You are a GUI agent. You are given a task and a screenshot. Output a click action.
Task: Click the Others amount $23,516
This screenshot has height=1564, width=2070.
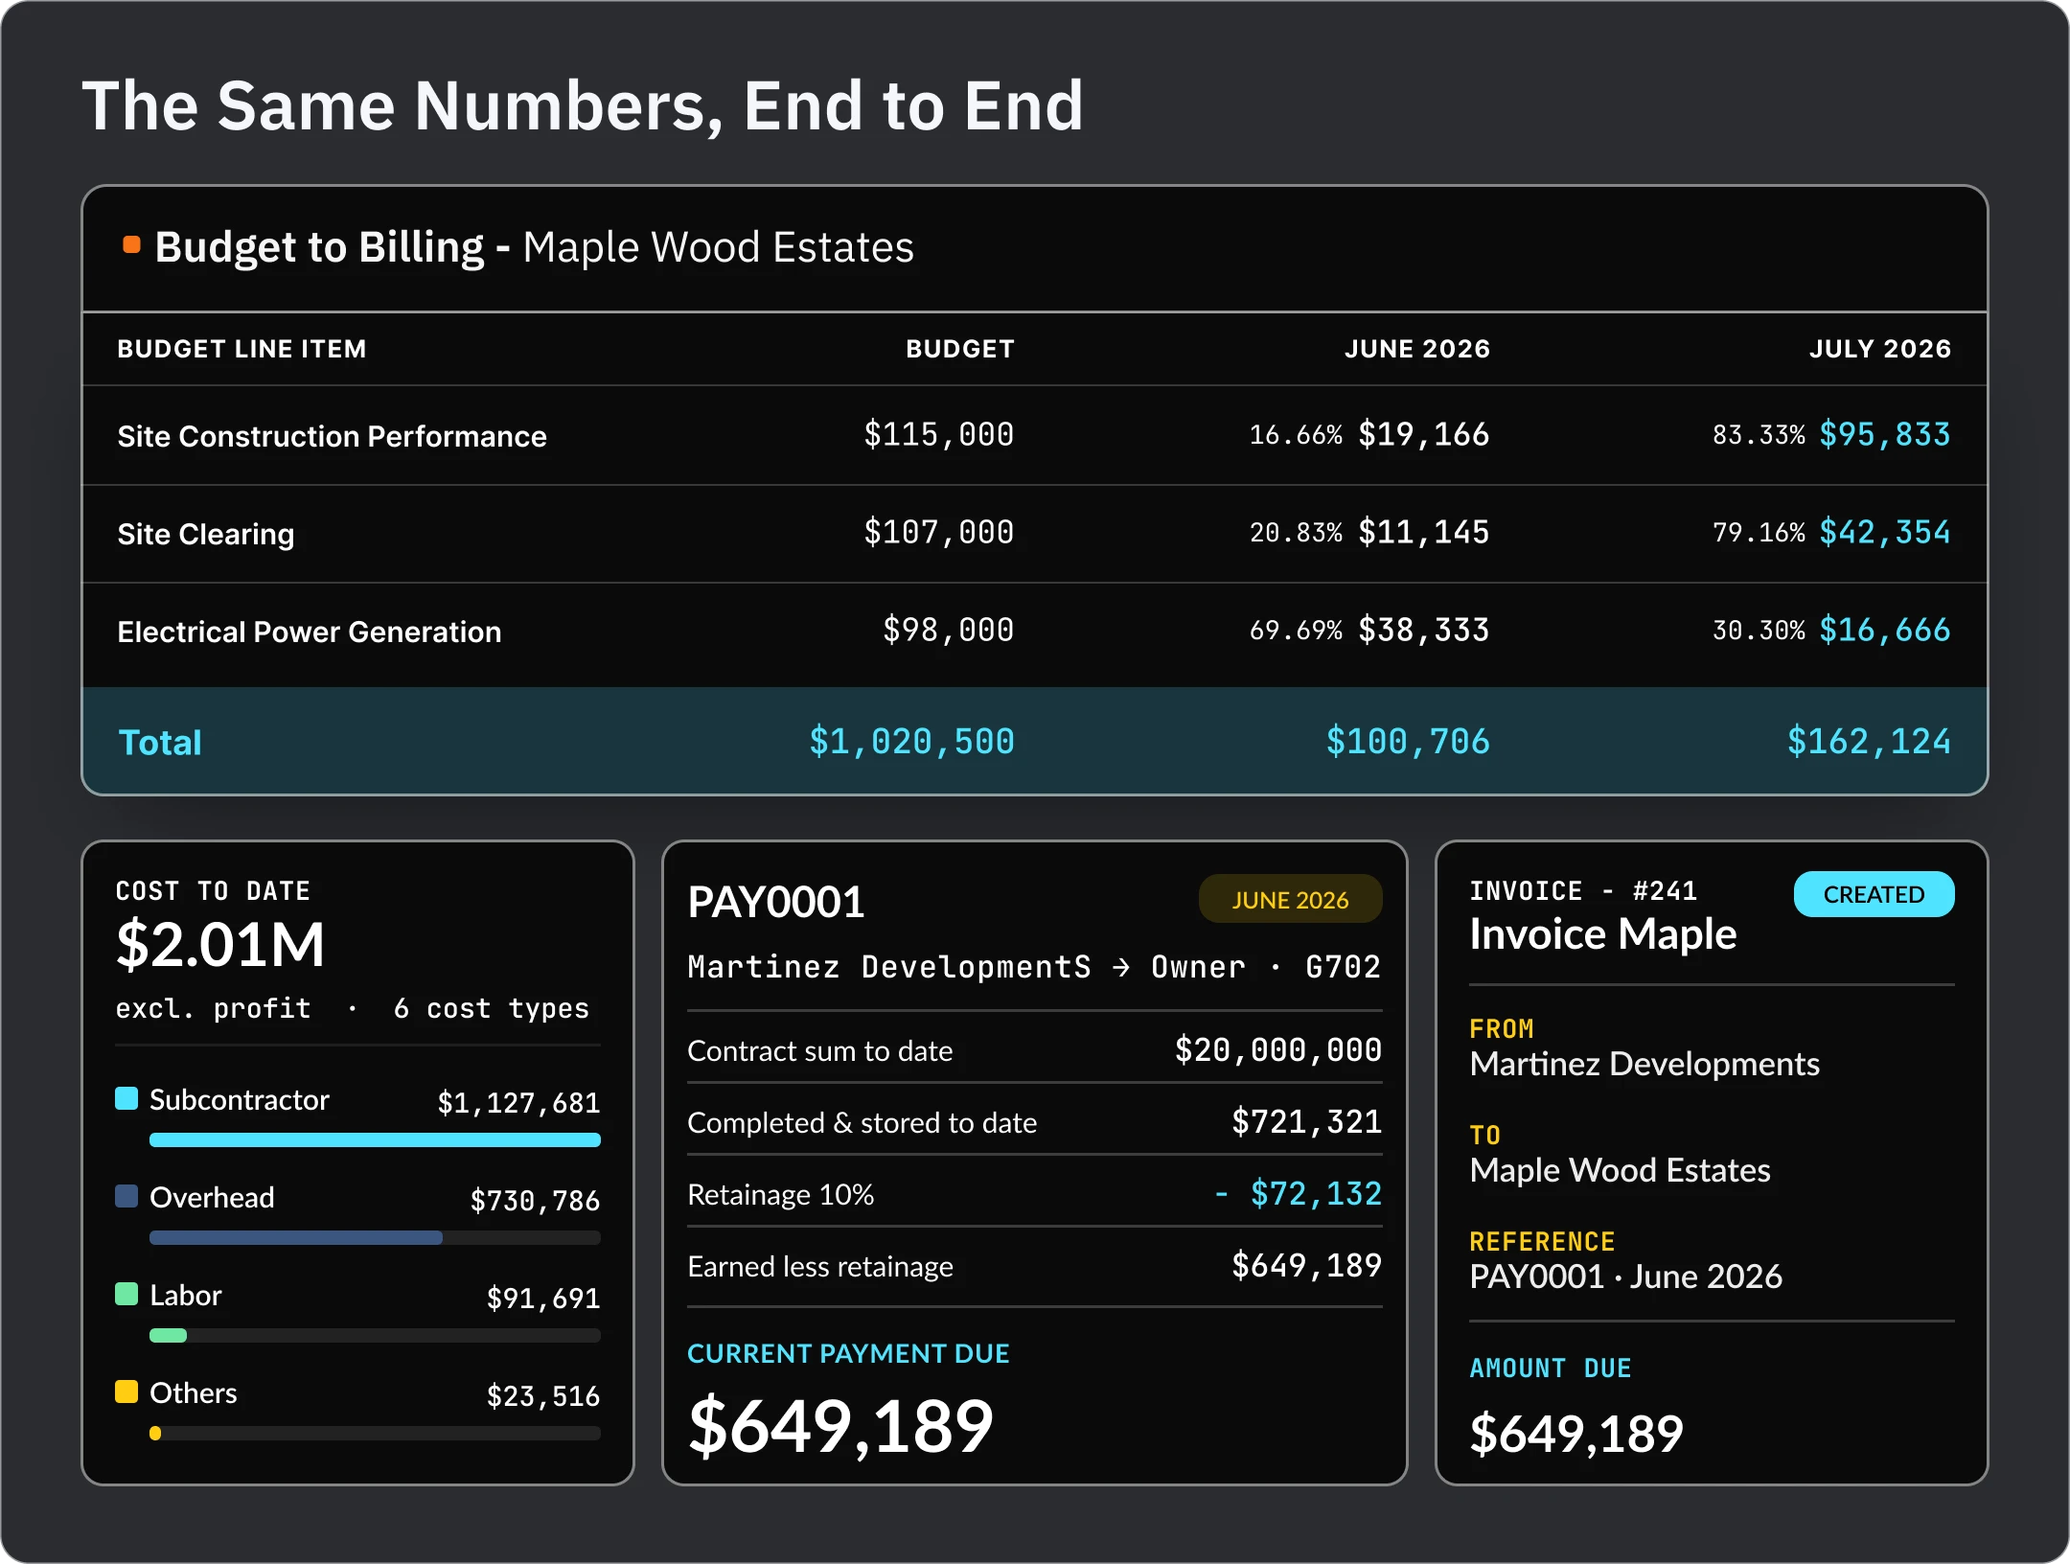coord(543,1397)
